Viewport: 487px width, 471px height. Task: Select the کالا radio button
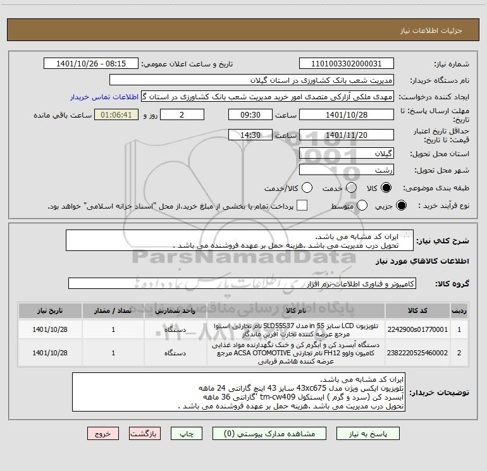click(386, 188)
